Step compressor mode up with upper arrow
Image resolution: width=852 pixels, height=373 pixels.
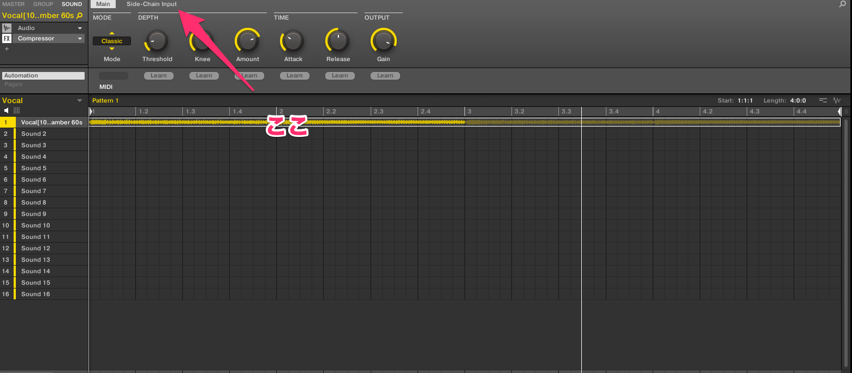click(112, 33)
